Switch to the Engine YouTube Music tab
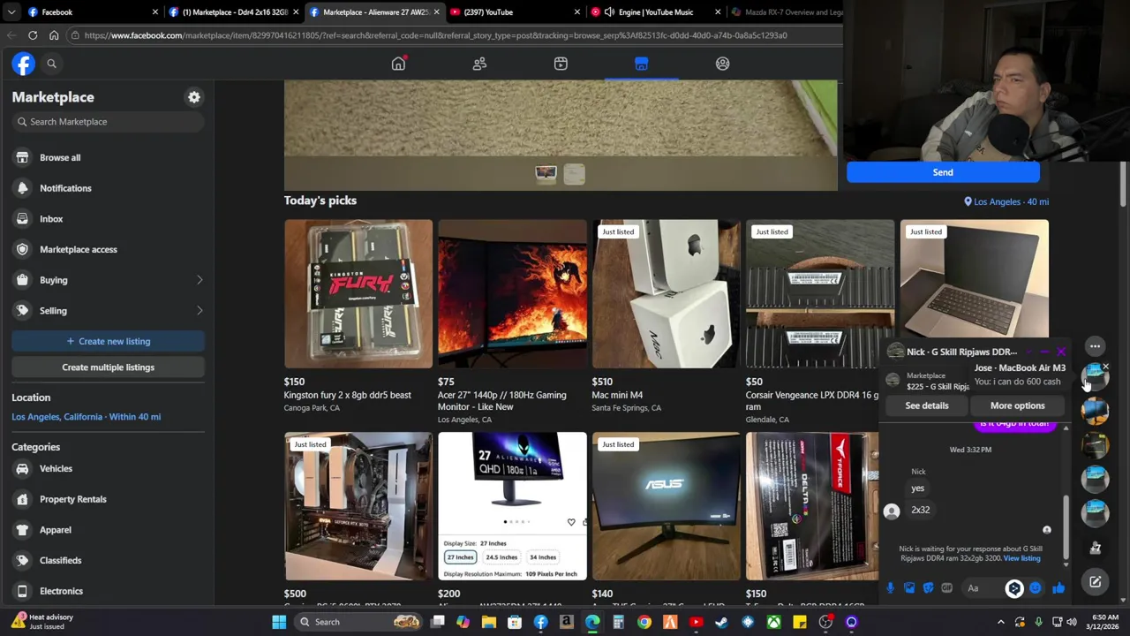Screen dimensions: 1130x636 (x=653, y=12)
